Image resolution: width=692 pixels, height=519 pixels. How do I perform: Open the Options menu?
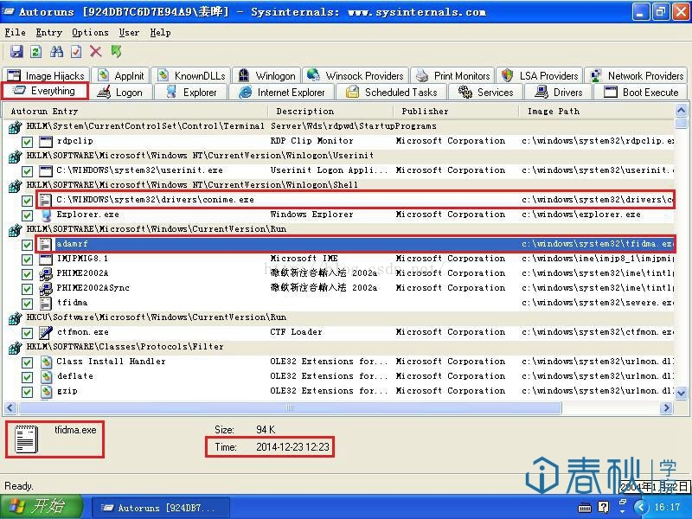pos(90,32)
